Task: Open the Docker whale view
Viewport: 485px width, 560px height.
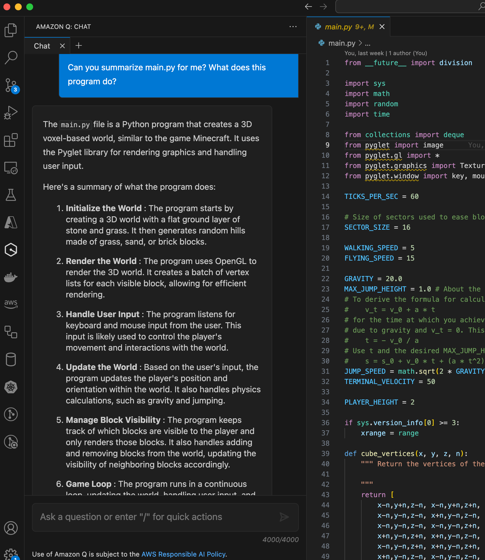Action: (x=11, y=277)
